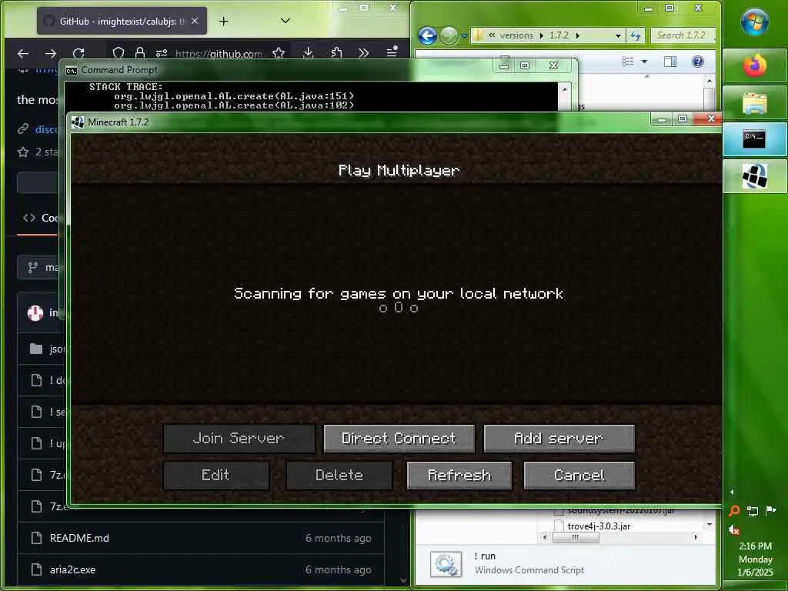Close the GitHub tab in Firefox
788x591 pixels.
coord(195,21)
